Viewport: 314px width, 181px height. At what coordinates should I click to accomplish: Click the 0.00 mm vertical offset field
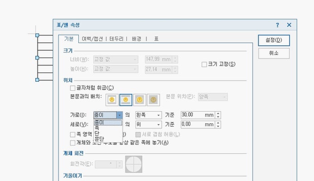point(198,124)
